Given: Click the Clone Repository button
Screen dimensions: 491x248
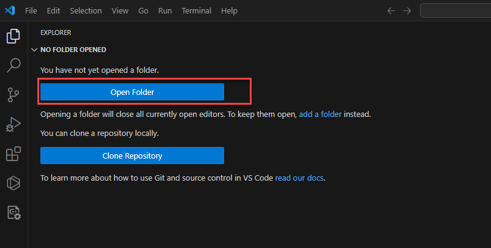Looking at the screenshot, I should click(132, 156).
